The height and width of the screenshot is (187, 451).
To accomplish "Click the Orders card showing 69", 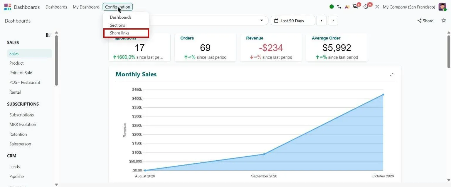I will click(x=205, y=47).
